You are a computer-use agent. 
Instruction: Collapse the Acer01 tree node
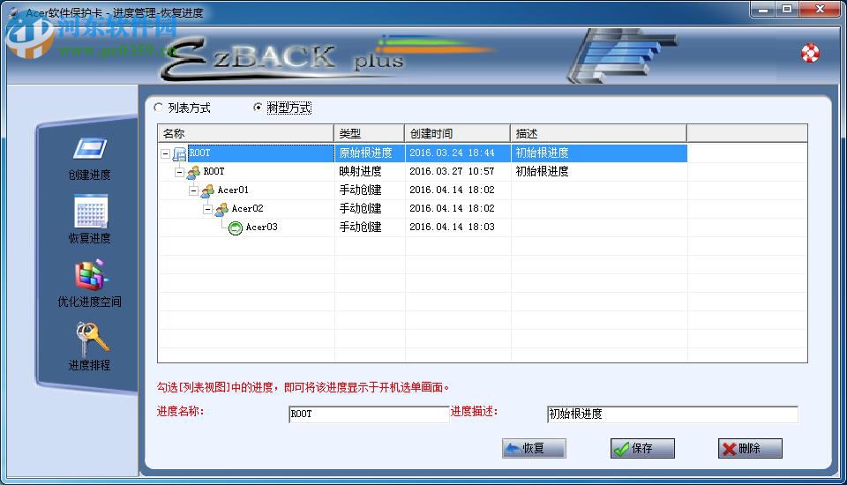193,190
